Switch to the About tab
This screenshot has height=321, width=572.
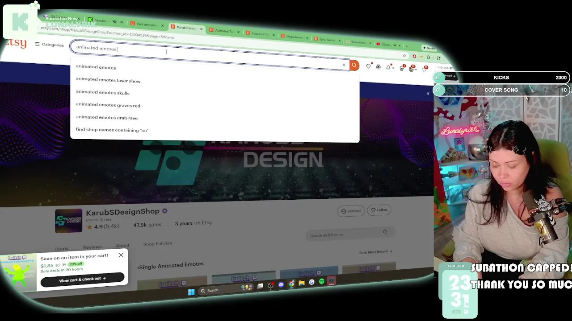click(122, 245)
